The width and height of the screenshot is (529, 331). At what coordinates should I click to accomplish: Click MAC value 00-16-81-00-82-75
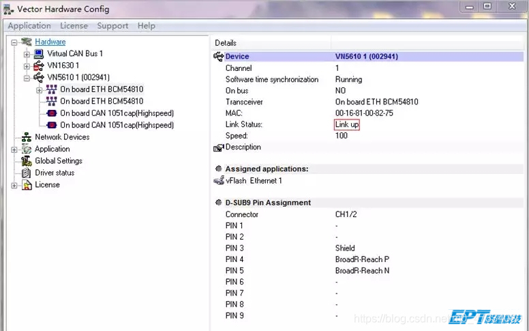tap(364, 113)
